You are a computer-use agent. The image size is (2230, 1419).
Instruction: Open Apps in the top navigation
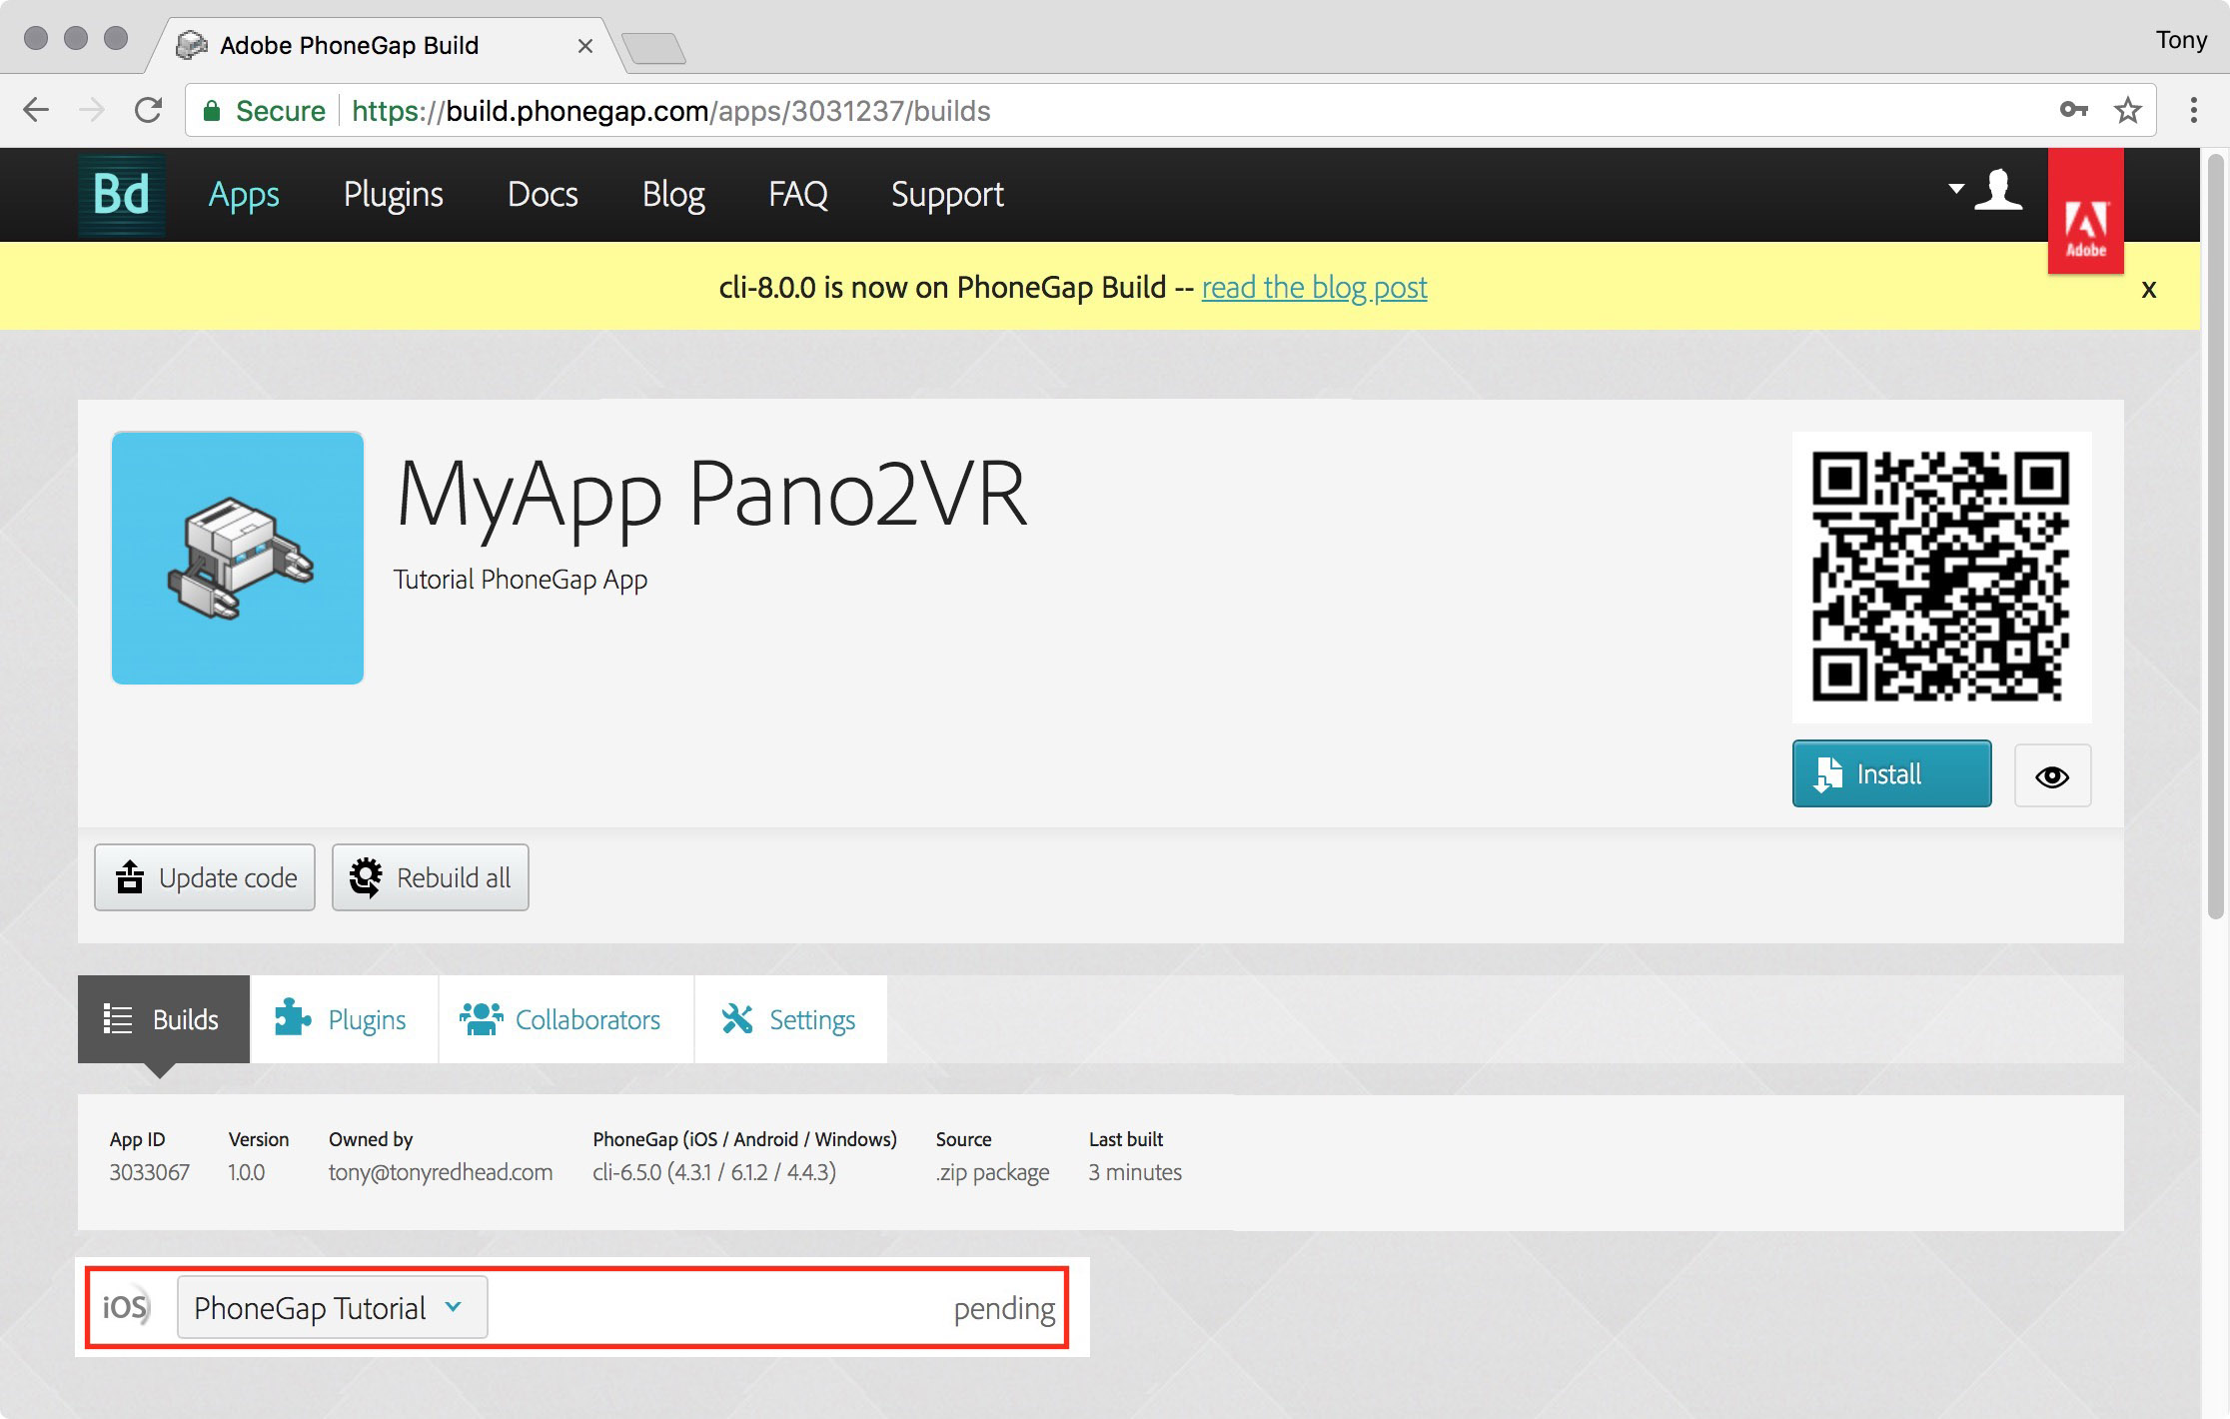tap(244, 194)
